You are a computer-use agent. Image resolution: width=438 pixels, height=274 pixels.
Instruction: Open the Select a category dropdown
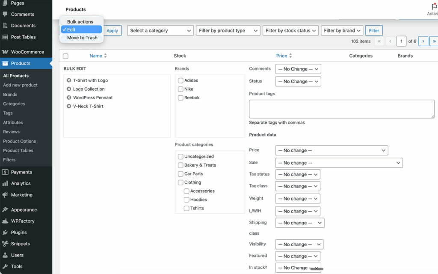pos(161,31)
